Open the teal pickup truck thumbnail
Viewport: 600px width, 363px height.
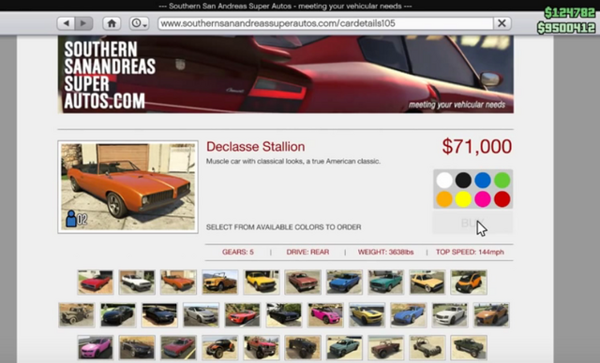pyautogui.click(x=344, y=348)
